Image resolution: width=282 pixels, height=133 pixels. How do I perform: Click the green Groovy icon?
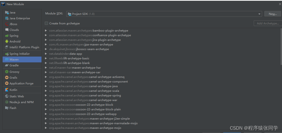7,72
